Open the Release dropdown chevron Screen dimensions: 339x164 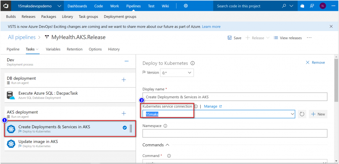267,38
